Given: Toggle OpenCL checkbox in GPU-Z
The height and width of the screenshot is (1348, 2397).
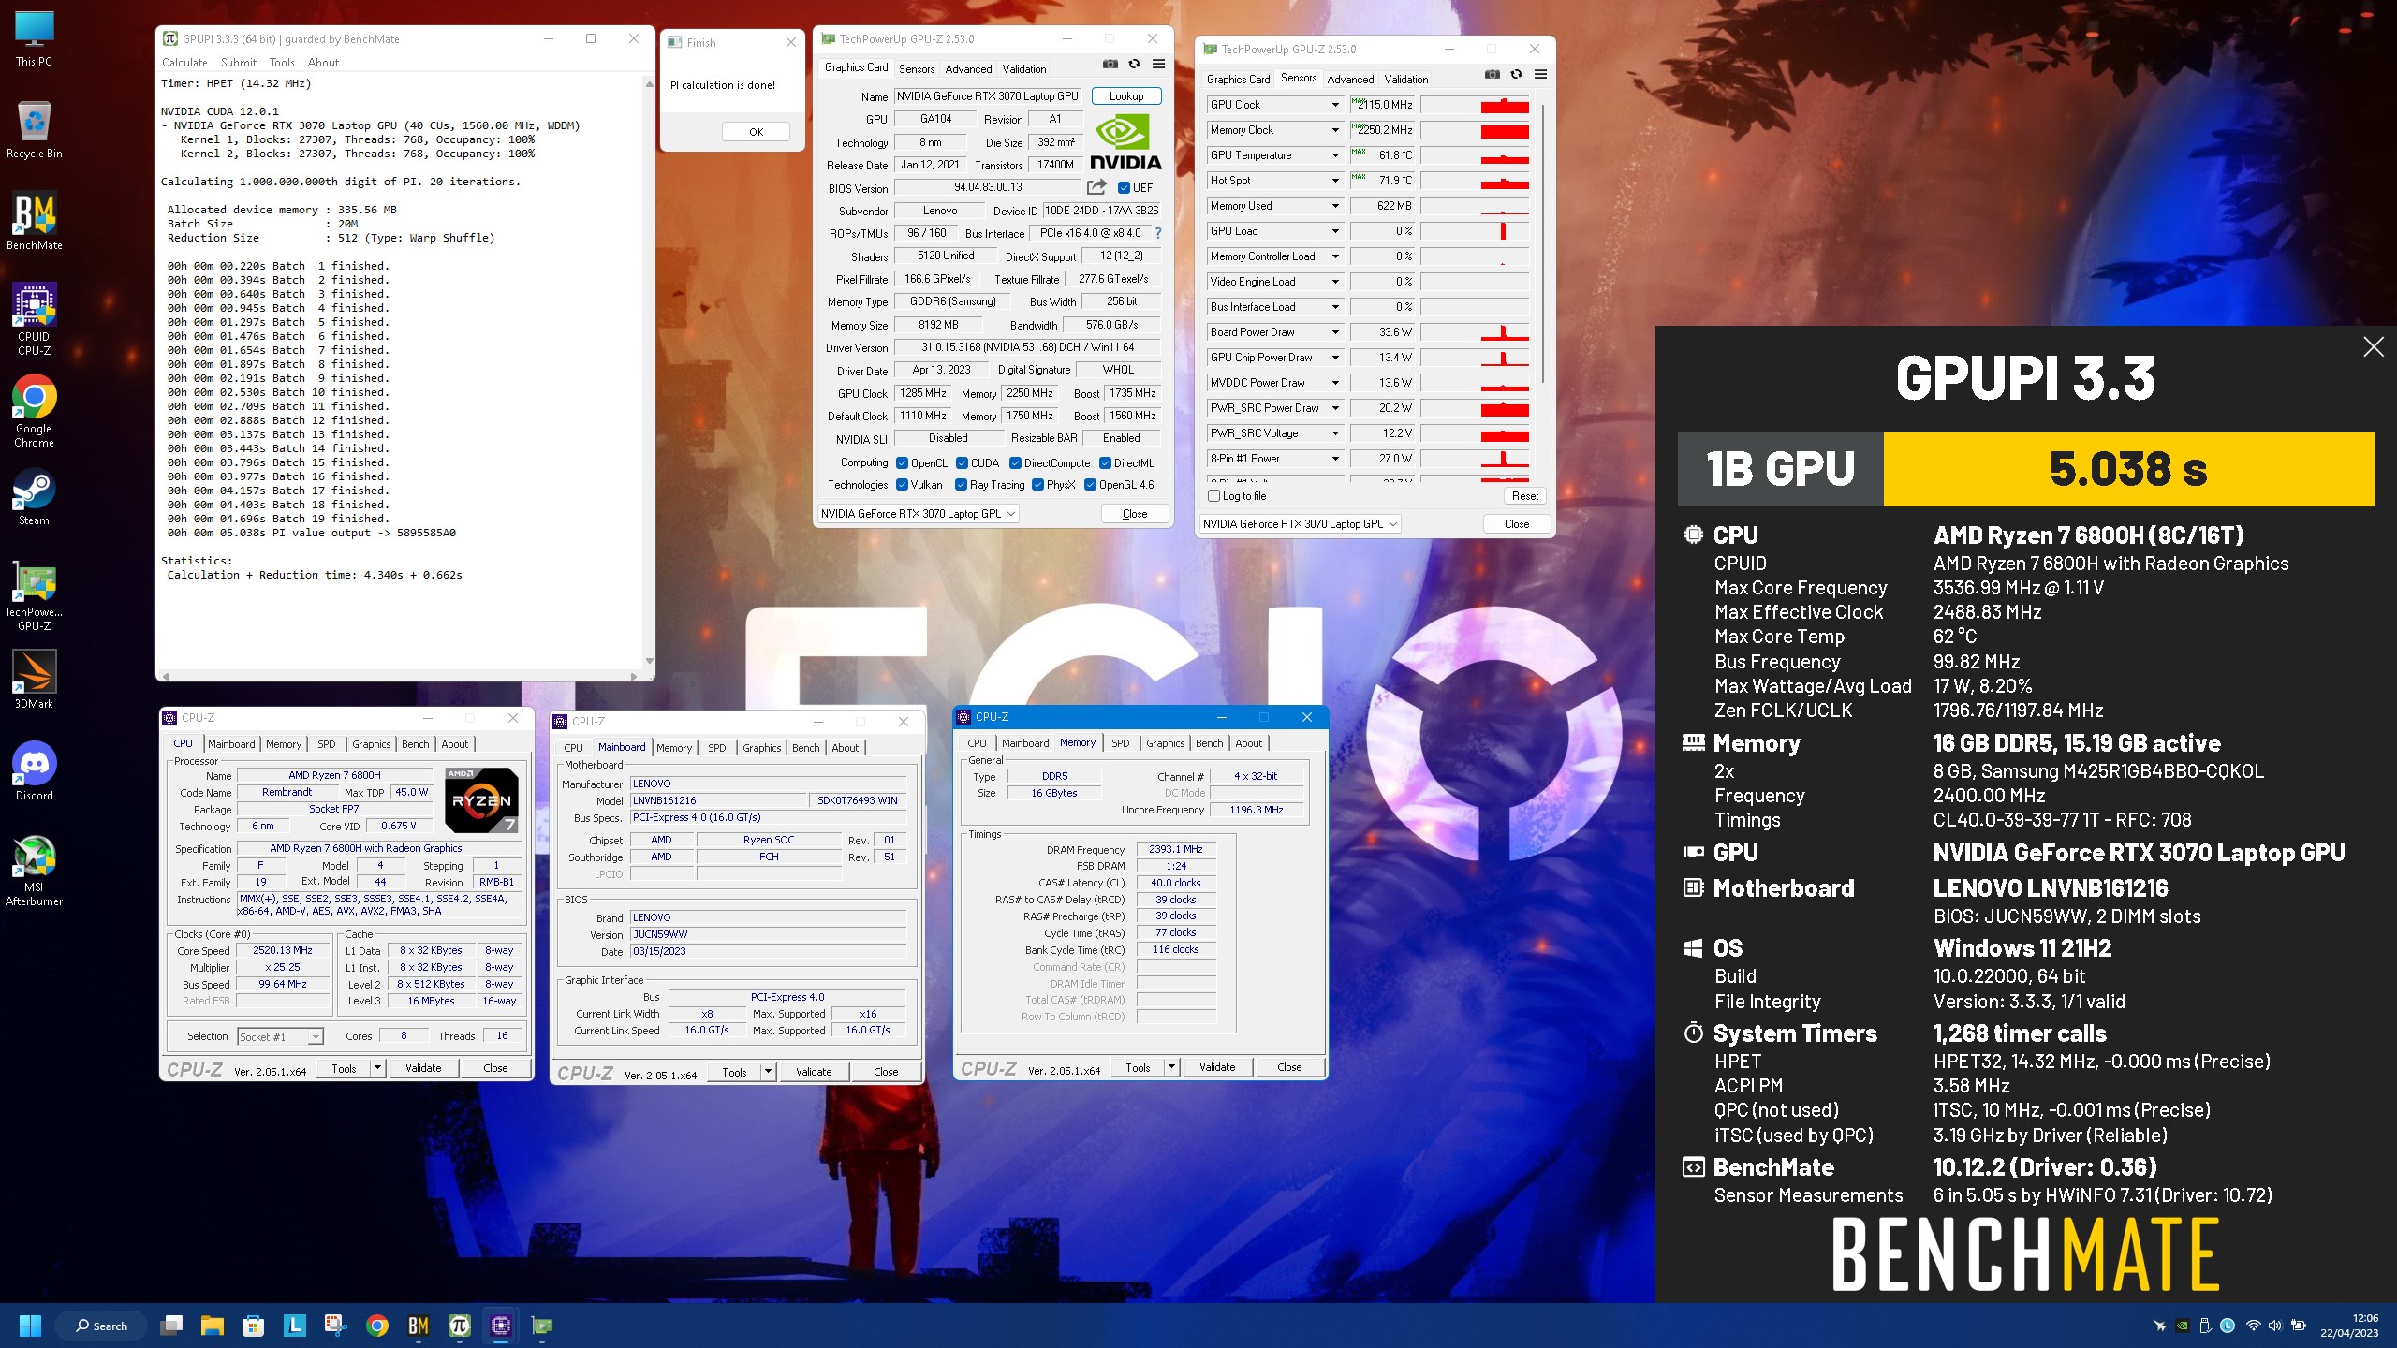Looking at the screenshot, I should [x=903, y=463].
